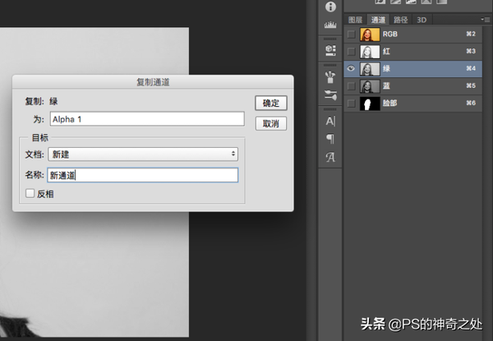Enable the 反相 checkbox

[30, 193]
